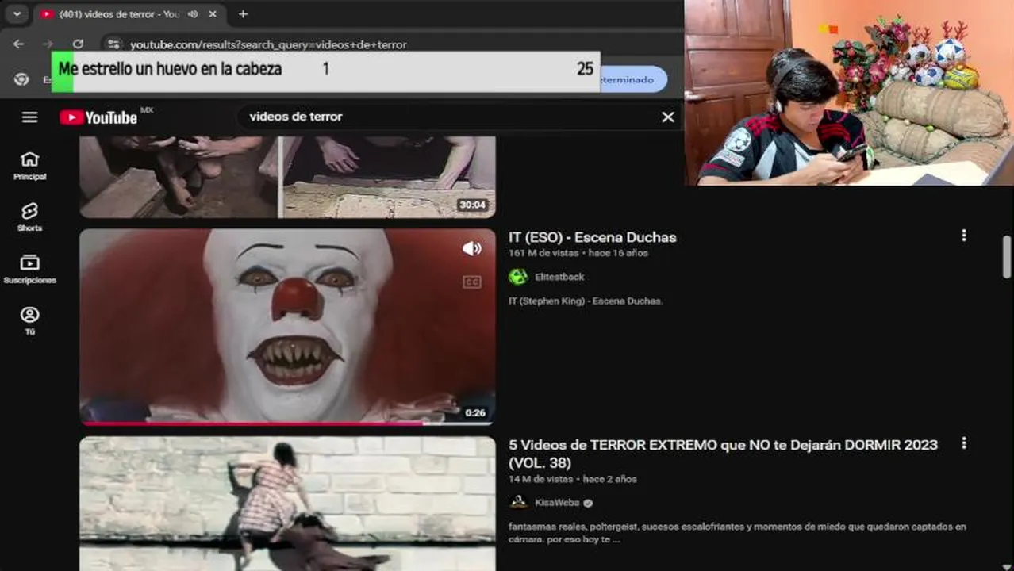Viewport: 1014px width, 571px height.
Task: Open the Elitestback channel name
Action: click(x=559, y=277)
